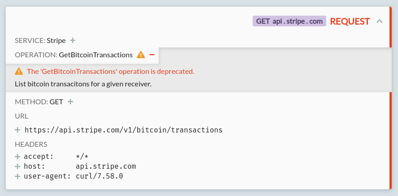Collapse the REQUEST panel with the chevron
Viewport: 398px width, 196px height.
(380, 21)
